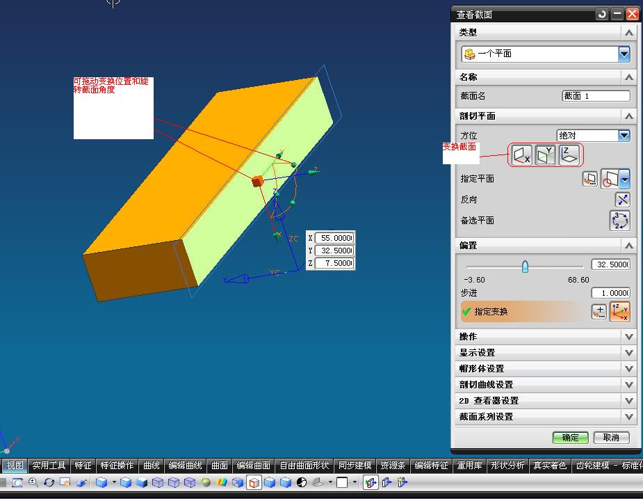Viewport: 643px width, 499px height.
Task: Click the dialog reset icon in title bar
Action: tap(601, 15)
